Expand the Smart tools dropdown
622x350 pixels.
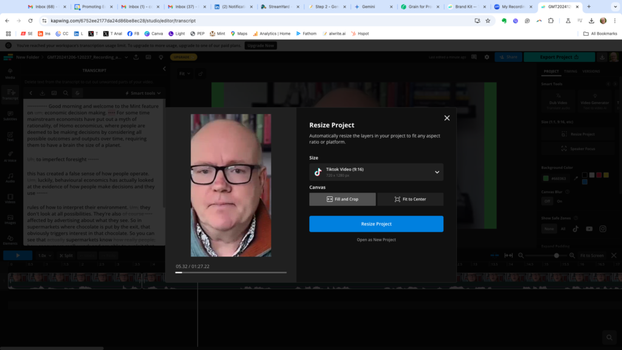pos(143,93)
